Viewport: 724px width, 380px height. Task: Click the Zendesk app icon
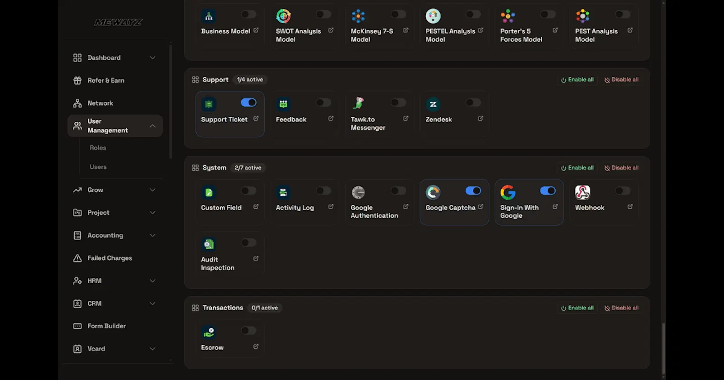point(433,104)
